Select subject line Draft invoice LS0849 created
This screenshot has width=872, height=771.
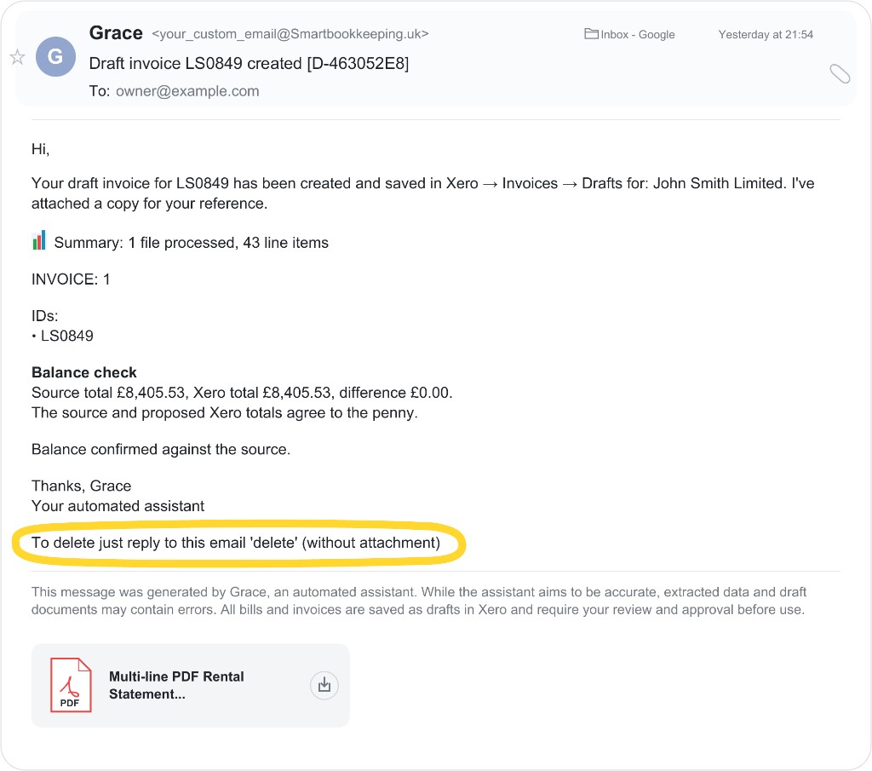249,63
